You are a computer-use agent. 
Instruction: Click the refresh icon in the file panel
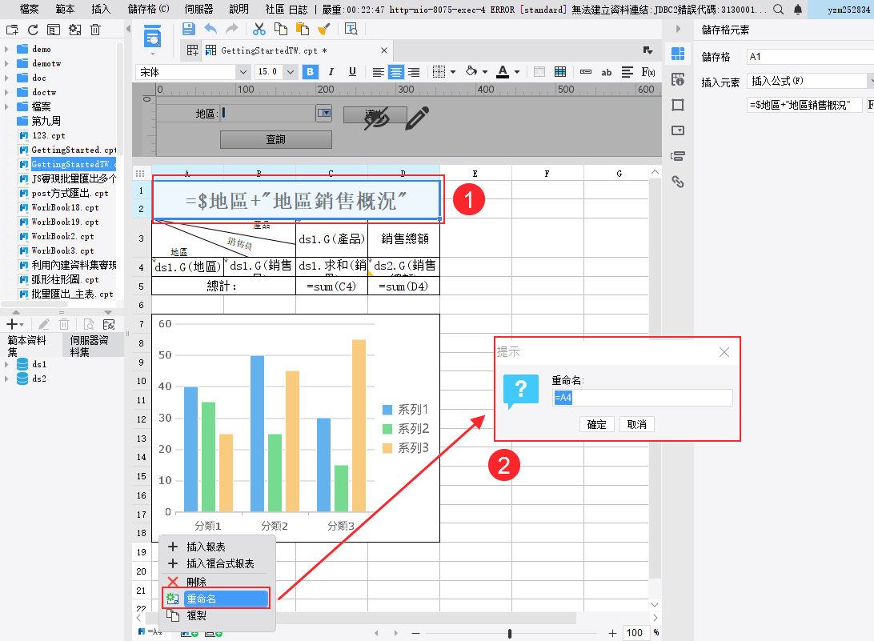tap(33, 30)
